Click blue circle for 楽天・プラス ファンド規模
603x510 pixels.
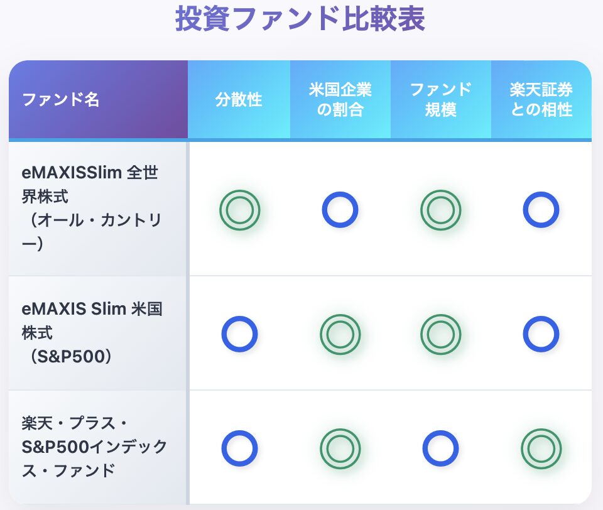point(440,448)
